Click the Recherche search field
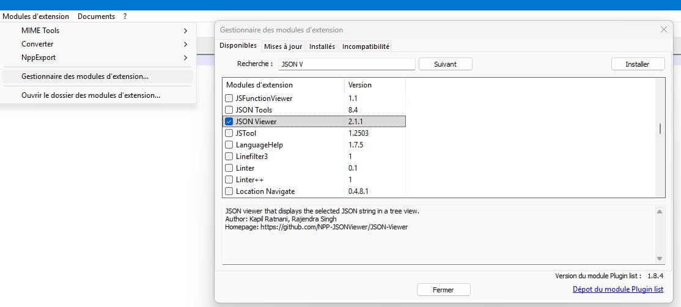 pos(347,64)
